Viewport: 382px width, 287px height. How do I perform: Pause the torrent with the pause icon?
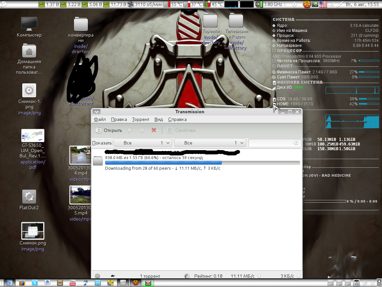pos(142,130)
